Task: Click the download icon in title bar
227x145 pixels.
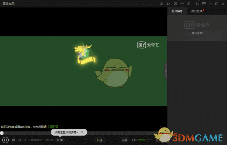Action: click(x=189, y=4)
